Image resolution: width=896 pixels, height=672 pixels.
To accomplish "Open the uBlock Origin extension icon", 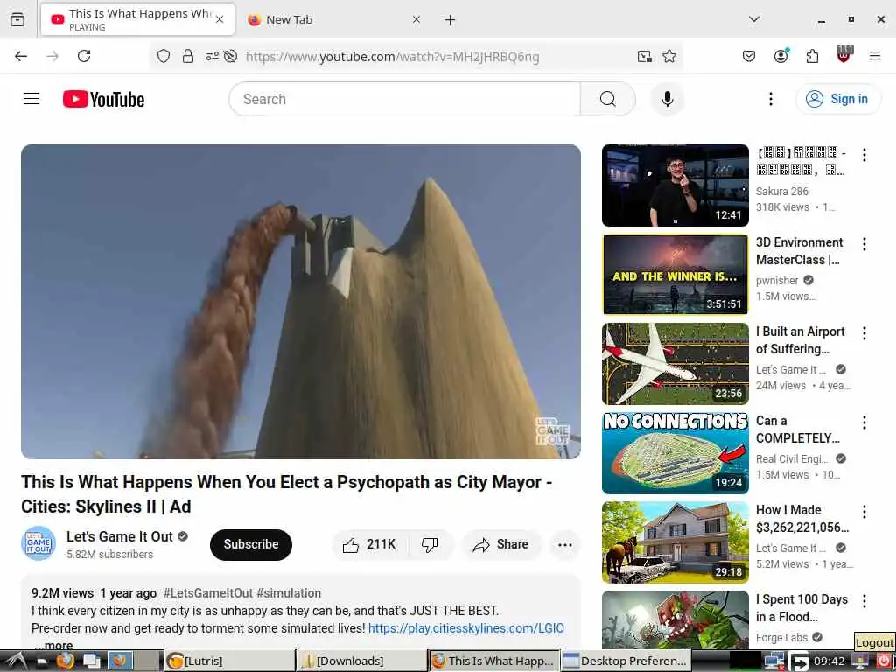I will [843, 54].
